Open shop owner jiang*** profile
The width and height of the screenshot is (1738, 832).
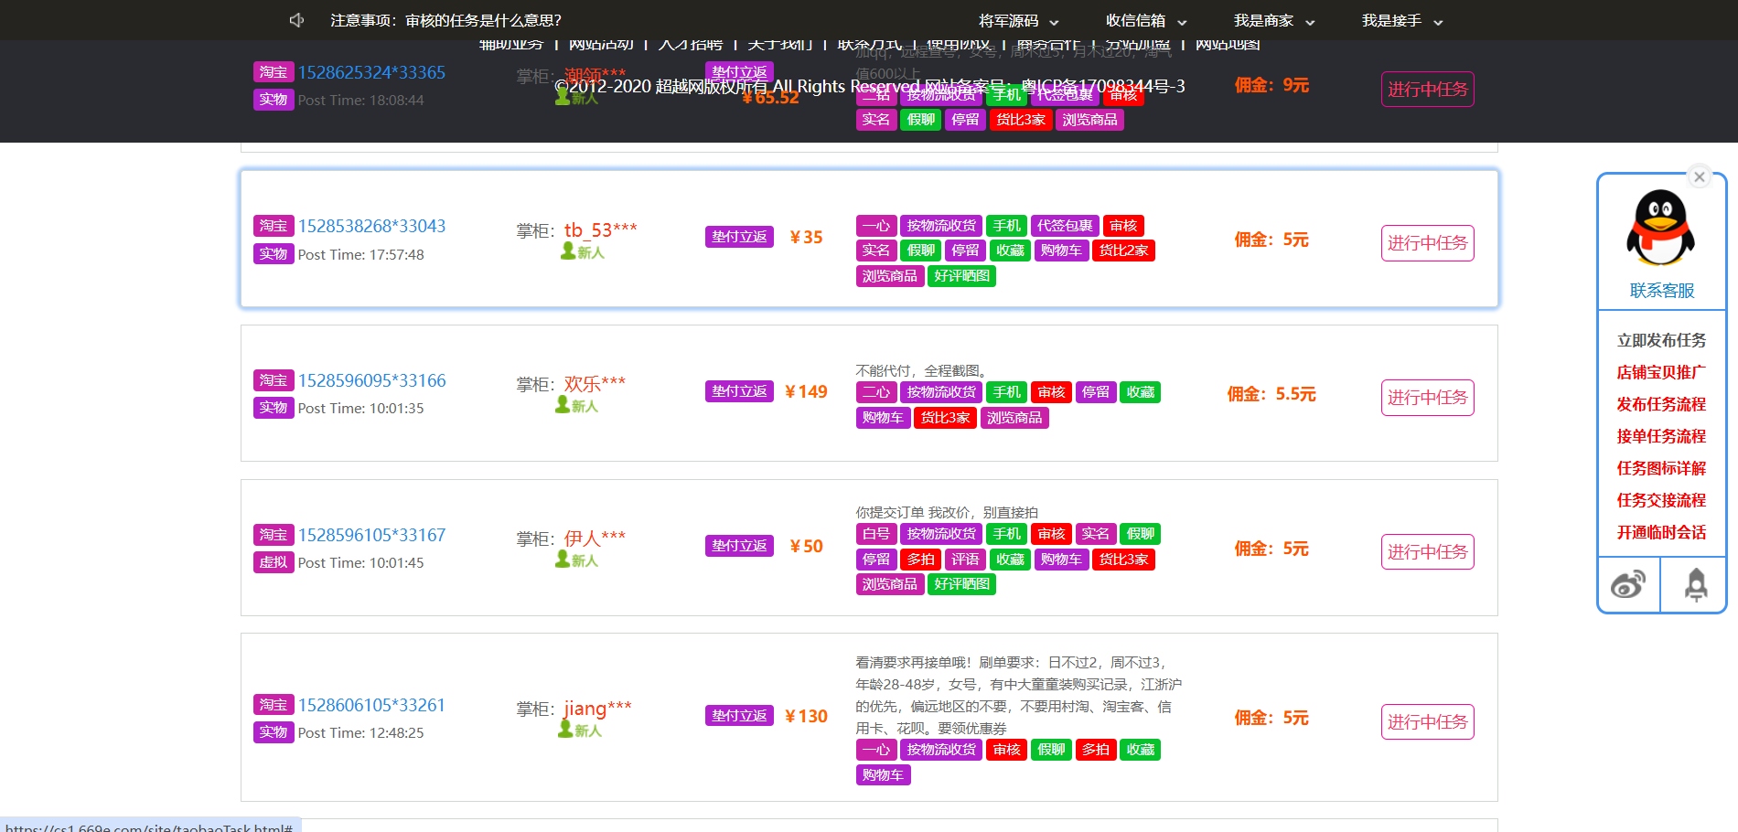(597, 708)
